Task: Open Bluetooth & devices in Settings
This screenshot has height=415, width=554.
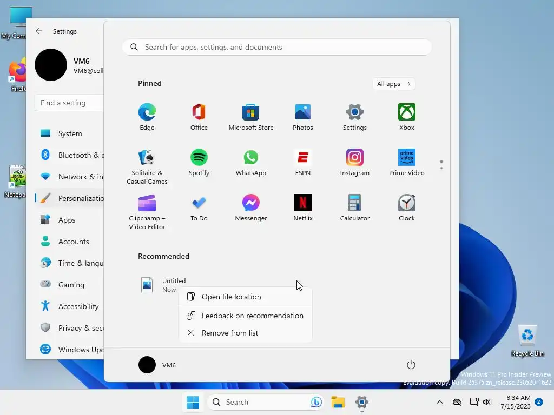Action: click(69, 155)
